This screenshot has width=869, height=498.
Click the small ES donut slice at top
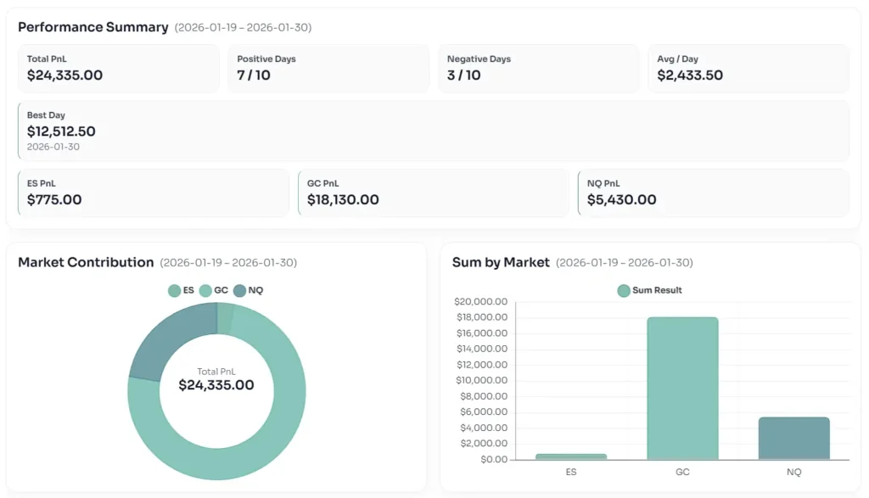tap(225, 317)
